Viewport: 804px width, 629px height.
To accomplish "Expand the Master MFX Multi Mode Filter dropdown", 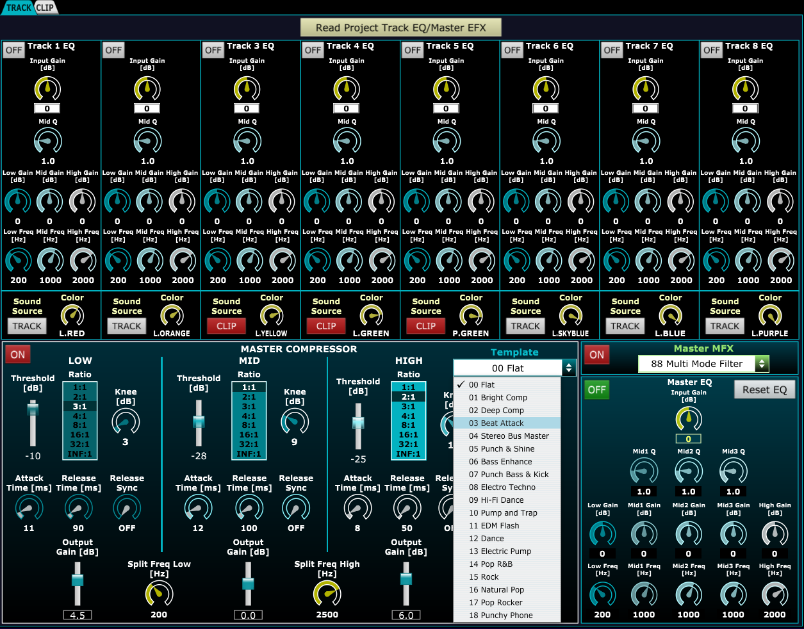I will point(703,364).
